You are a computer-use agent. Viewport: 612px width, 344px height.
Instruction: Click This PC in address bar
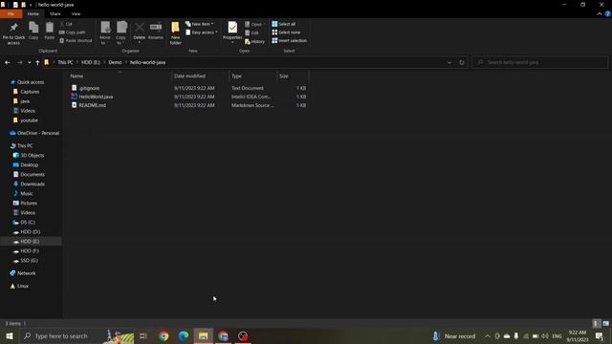[x=65, y=62]
